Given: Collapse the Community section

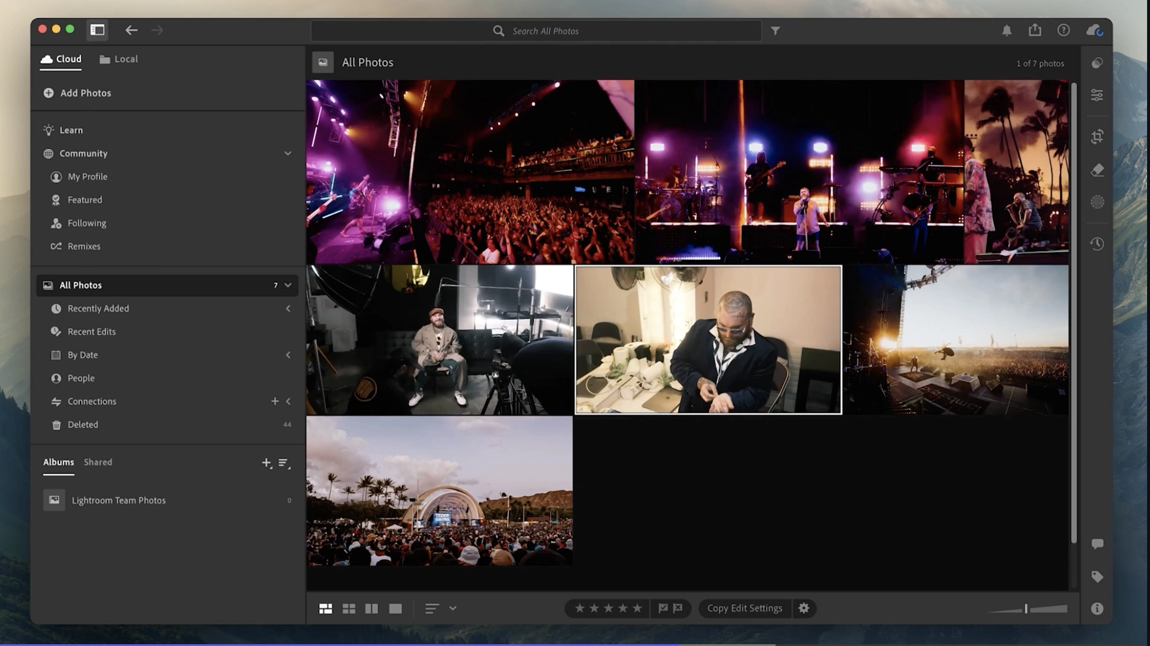Looking at the screenshot, I should (287, 153).
